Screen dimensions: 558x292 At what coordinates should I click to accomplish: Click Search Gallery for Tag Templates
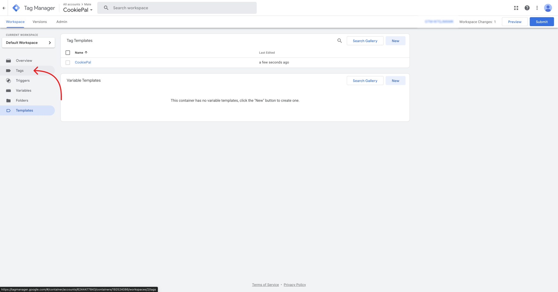point(365,41)
